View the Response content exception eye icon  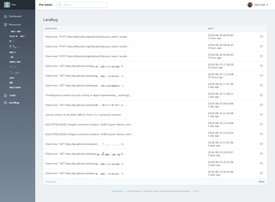[x=261, y=95]
